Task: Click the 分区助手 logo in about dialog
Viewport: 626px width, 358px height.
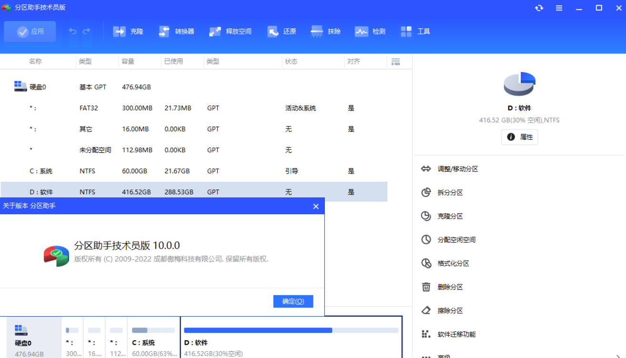Action: click(56, 257)
